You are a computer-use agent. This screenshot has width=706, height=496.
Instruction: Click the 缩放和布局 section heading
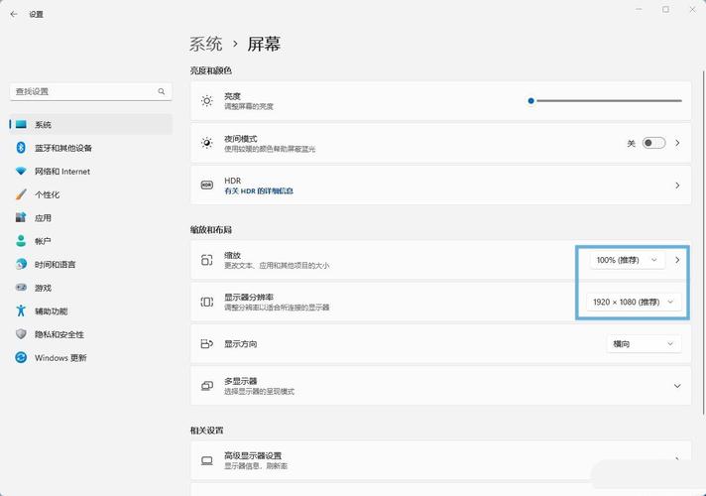coord(211,230)
